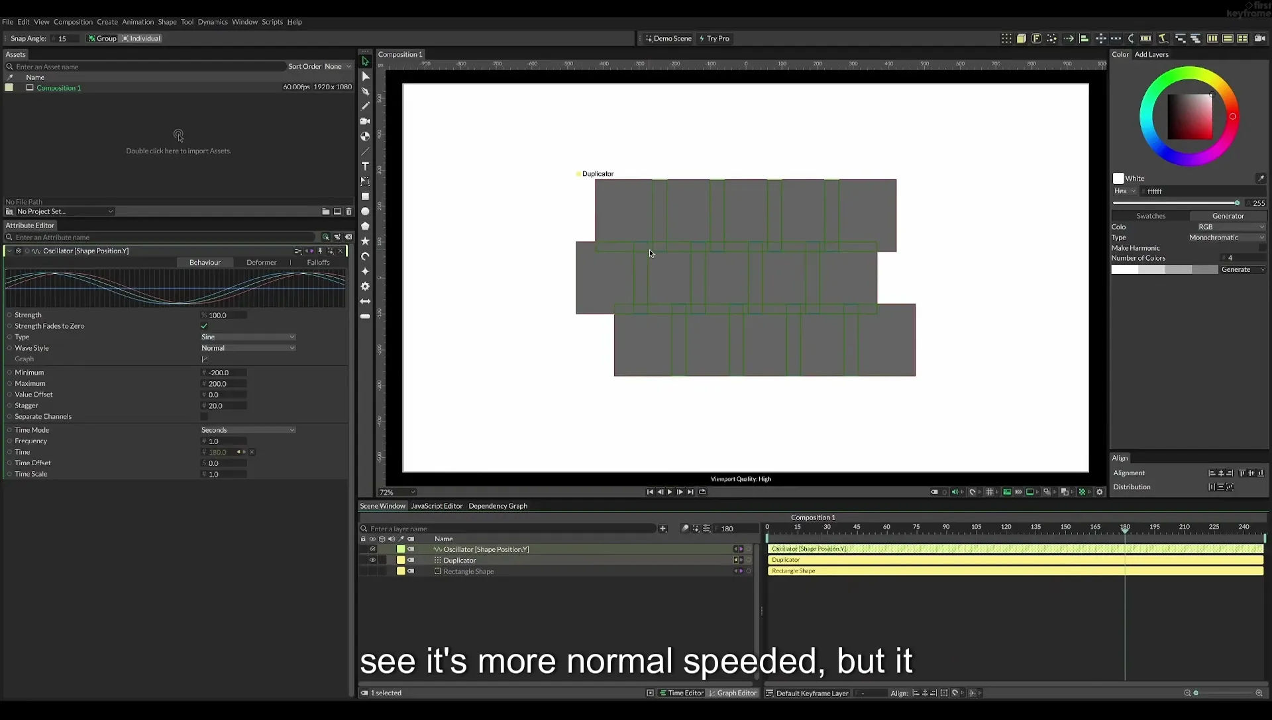Select the Rectangle shape tool
The height and width of the screenshot is (720, 1272).
click(x=365, y=196)
